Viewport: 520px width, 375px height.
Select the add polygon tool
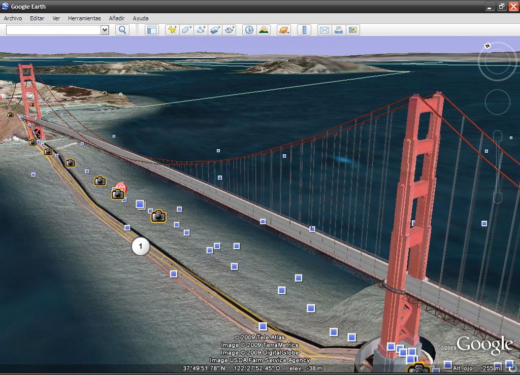186,30
